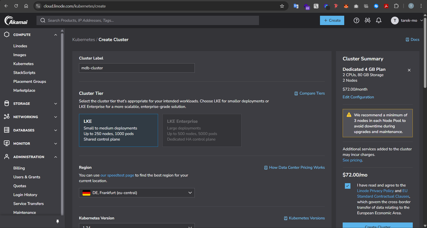Open the Region dropdown

point(137,193)
